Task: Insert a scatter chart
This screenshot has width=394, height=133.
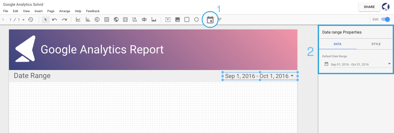Action: 135,20
